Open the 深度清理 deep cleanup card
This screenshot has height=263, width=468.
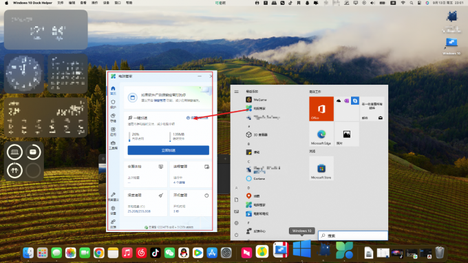[x=145, y=203]
